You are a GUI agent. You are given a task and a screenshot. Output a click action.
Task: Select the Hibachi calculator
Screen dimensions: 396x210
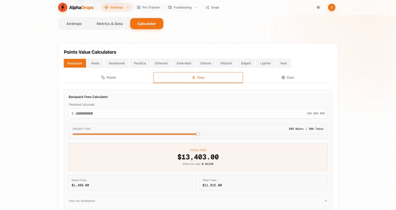pos(226,63)
